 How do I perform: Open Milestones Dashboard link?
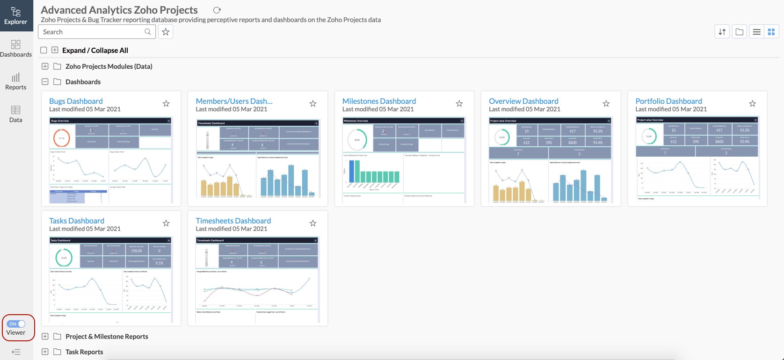(x=379, y=101)
